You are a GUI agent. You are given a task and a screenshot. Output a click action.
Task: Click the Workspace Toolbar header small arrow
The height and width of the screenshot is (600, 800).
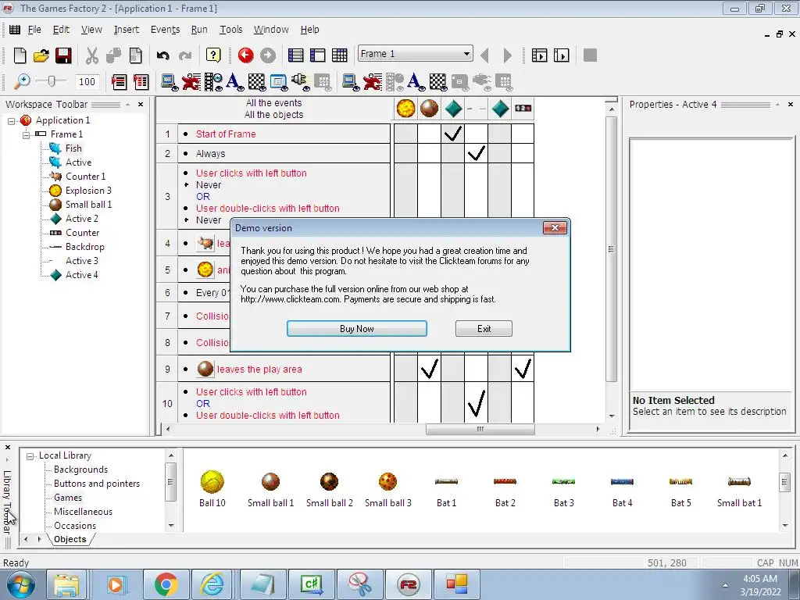click(x=127, y=105)
